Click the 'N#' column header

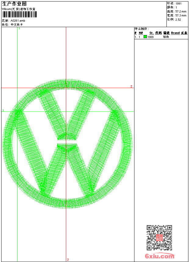click(x=141, y=33)
